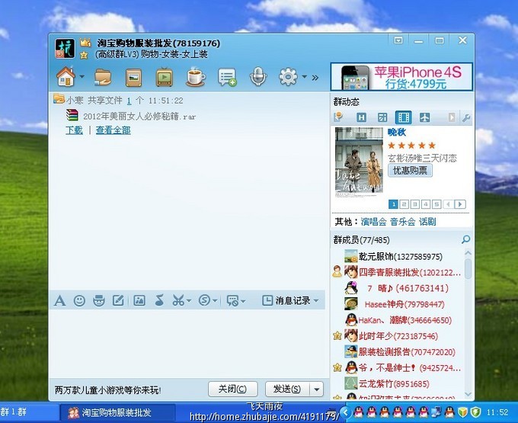Viewport: 518px width, 423px height.
Task: Click the coffee cup icon in toolbar
Action: pyautogui.click(x=195, y=77)
